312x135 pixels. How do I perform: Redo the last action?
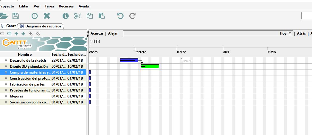[x=132, y=16]
